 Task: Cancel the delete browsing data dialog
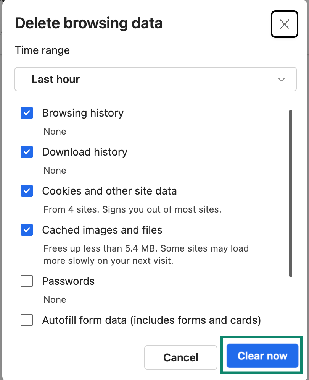pos(180,357)
